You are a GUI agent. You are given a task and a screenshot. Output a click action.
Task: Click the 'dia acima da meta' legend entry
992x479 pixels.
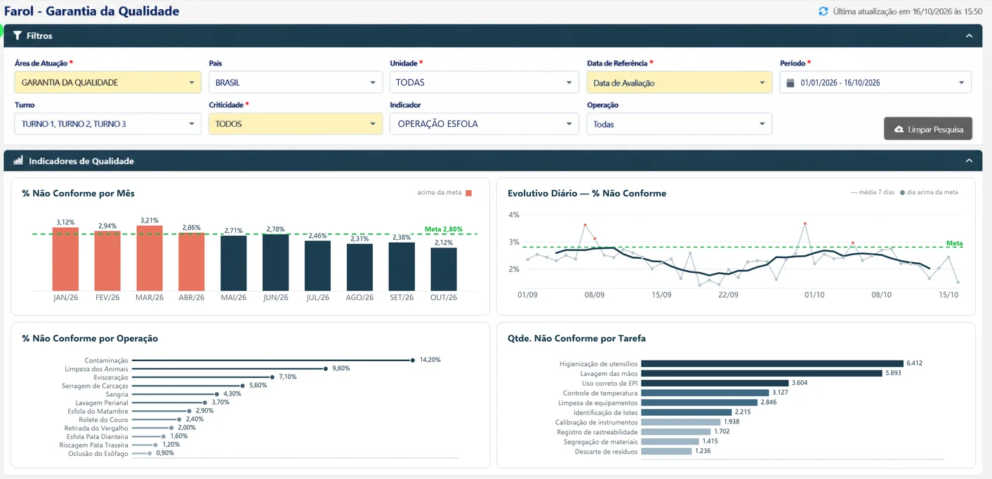pyautogui.click(x=928, y=192)
